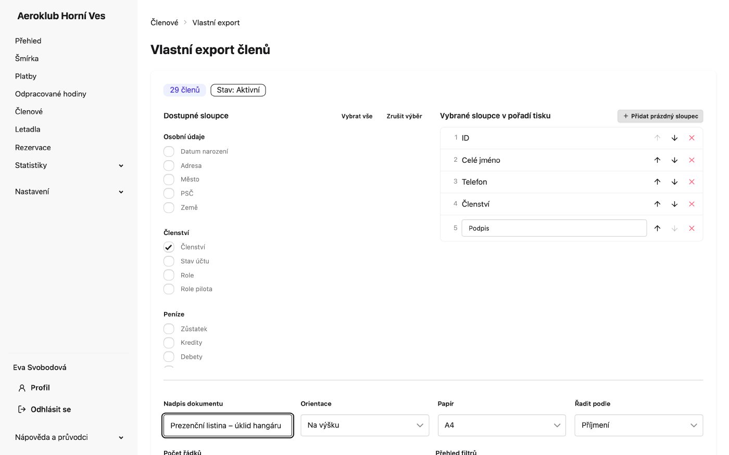The width and height of the screenshot is (729, 455).
Task: Move Celé jméno column up
Action: coord(657,160)
